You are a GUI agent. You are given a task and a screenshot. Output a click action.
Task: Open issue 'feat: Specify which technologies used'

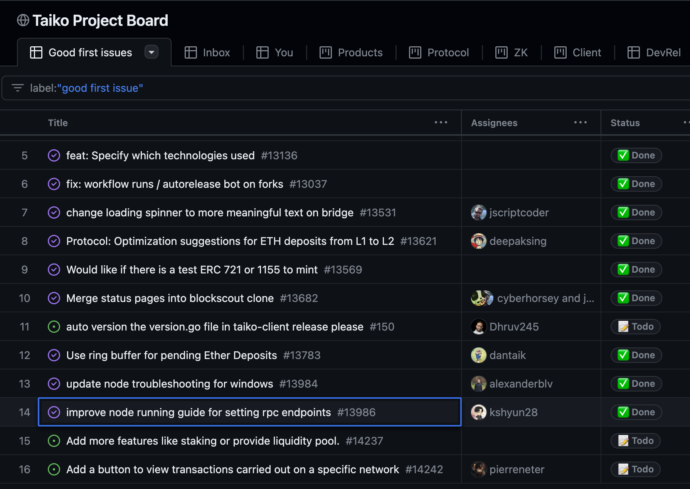[x=160, y=155]
